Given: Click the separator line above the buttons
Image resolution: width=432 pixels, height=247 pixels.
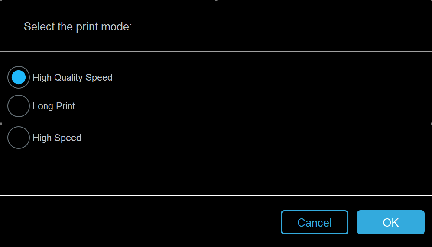Looking at the screenshot, I should [216, 195].
